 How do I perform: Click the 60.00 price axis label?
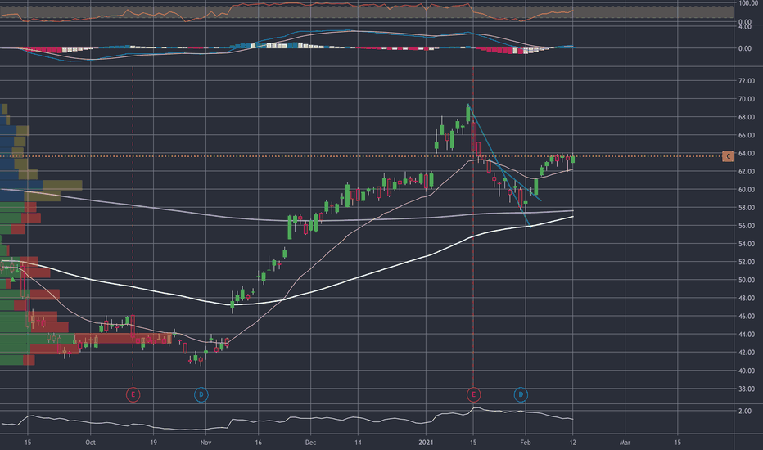pos(747,190)
